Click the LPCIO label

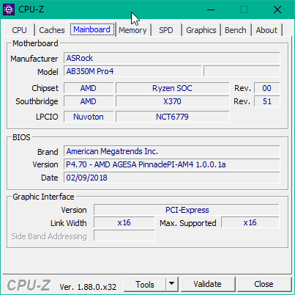pyautogui.click(x=47, y=117)
